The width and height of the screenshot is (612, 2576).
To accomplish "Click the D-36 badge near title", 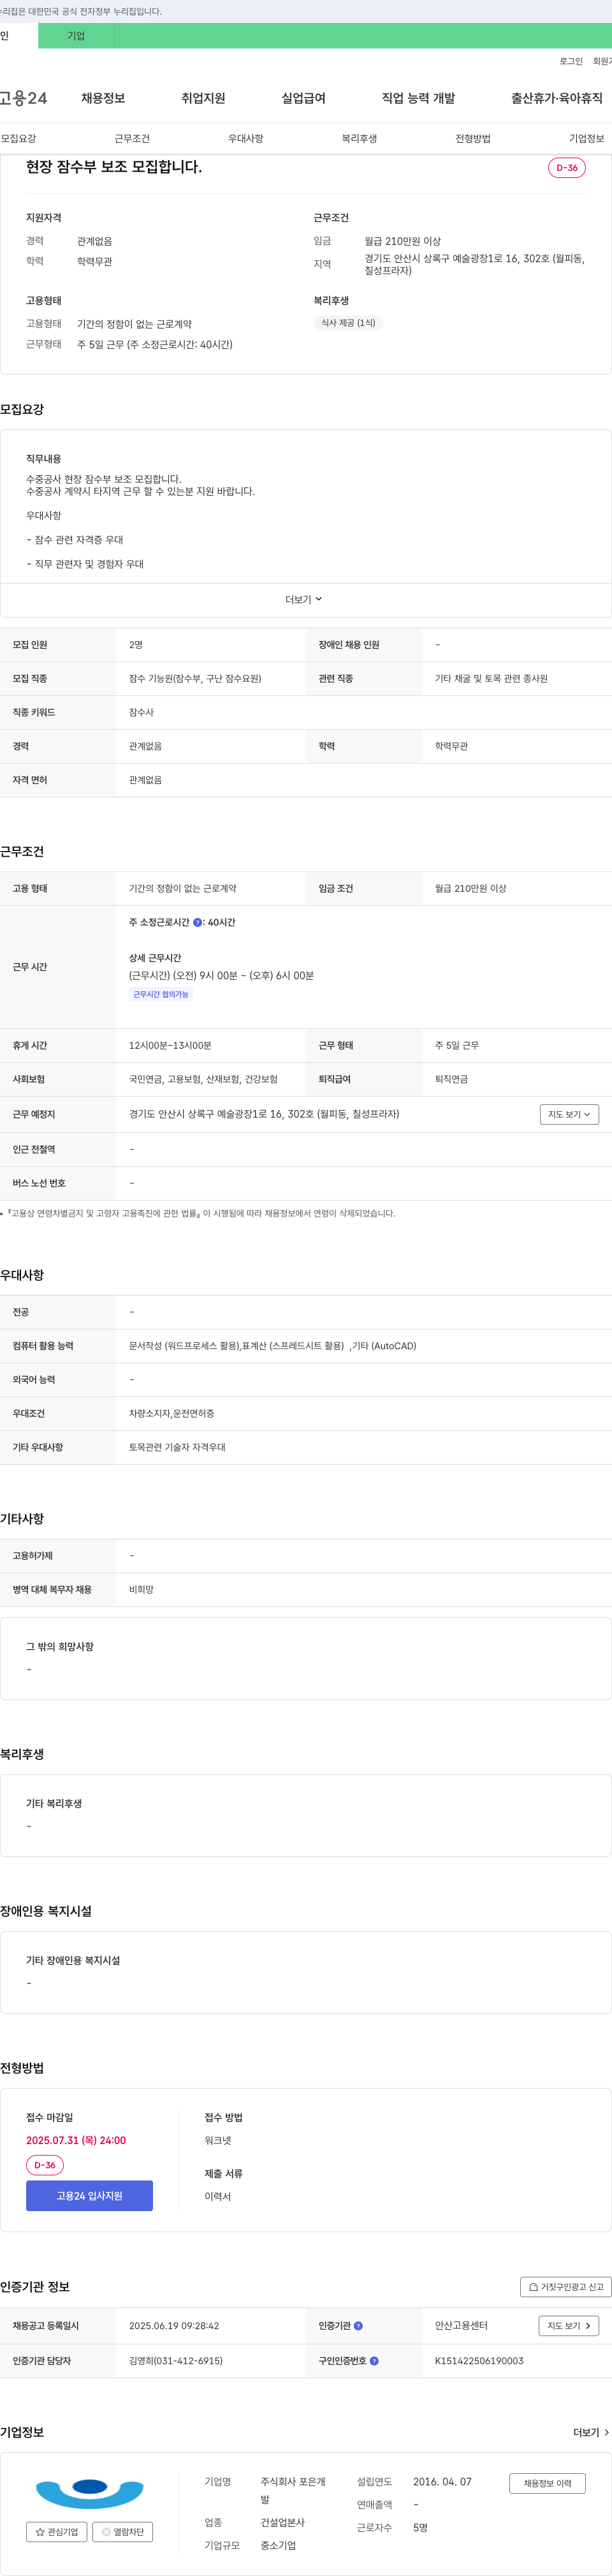I will 567,168.
